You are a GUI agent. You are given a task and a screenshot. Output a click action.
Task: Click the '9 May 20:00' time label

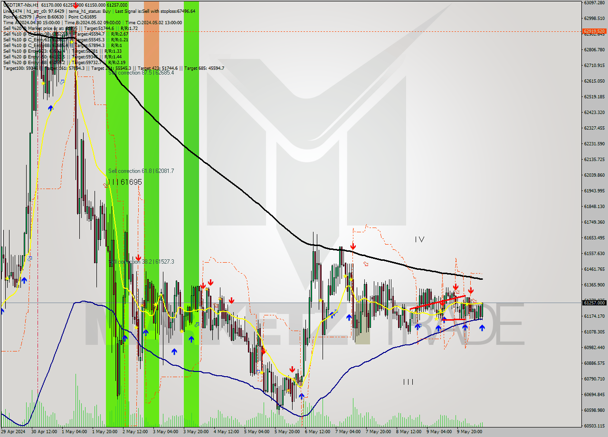coord(470,432)
